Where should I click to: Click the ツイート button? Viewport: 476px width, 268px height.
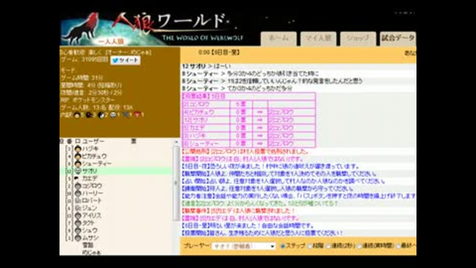(x=125, y=61)
